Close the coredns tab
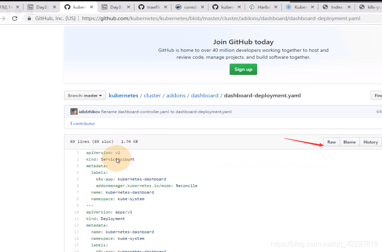Image resolution: width=382 pixels, height=252 pixels. click(x=203, y=7)
